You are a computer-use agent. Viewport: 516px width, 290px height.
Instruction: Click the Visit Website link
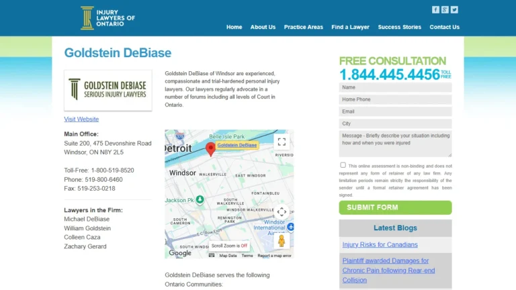coord(81,119)
